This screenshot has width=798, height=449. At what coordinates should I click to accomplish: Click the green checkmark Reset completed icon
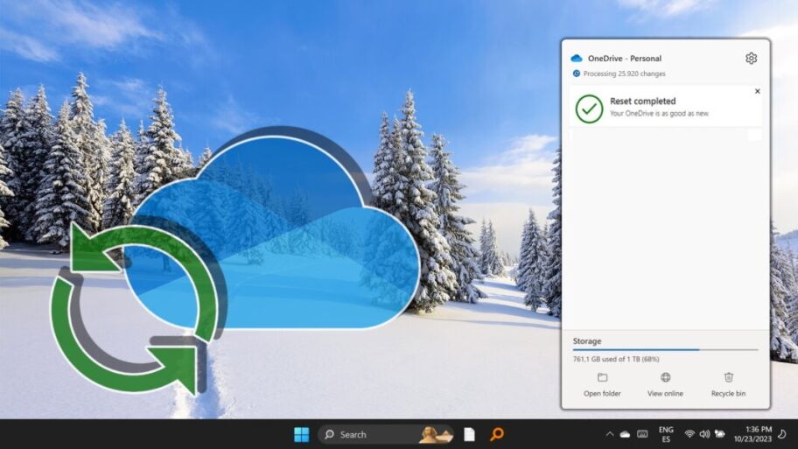pos(590,109)
